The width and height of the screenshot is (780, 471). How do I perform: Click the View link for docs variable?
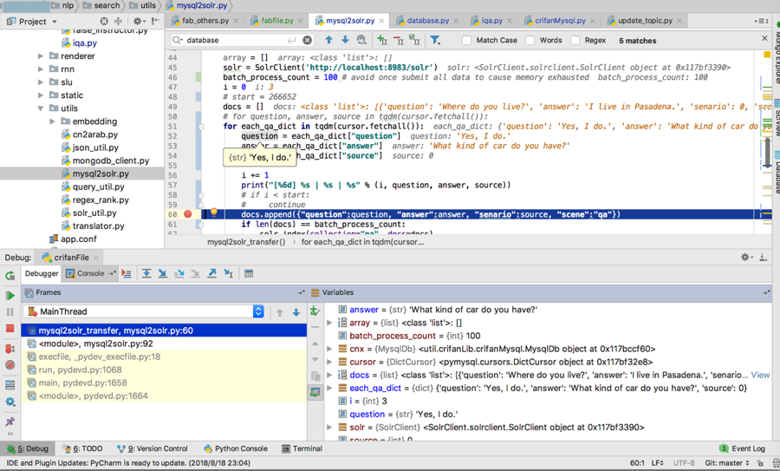(760, 376)
